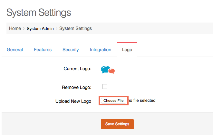This screenshot has height=135, width=213.
Task: Switch to the General tab
Action: point(15,50)
